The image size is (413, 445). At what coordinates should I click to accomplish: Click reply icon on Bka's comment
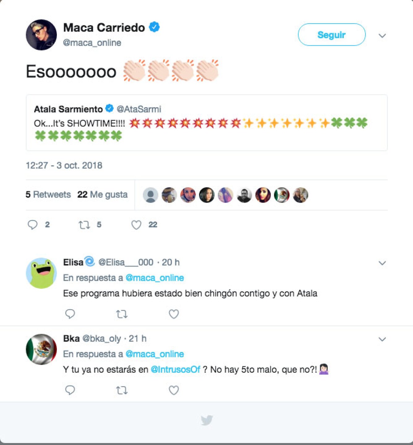[x=70, y=390]
